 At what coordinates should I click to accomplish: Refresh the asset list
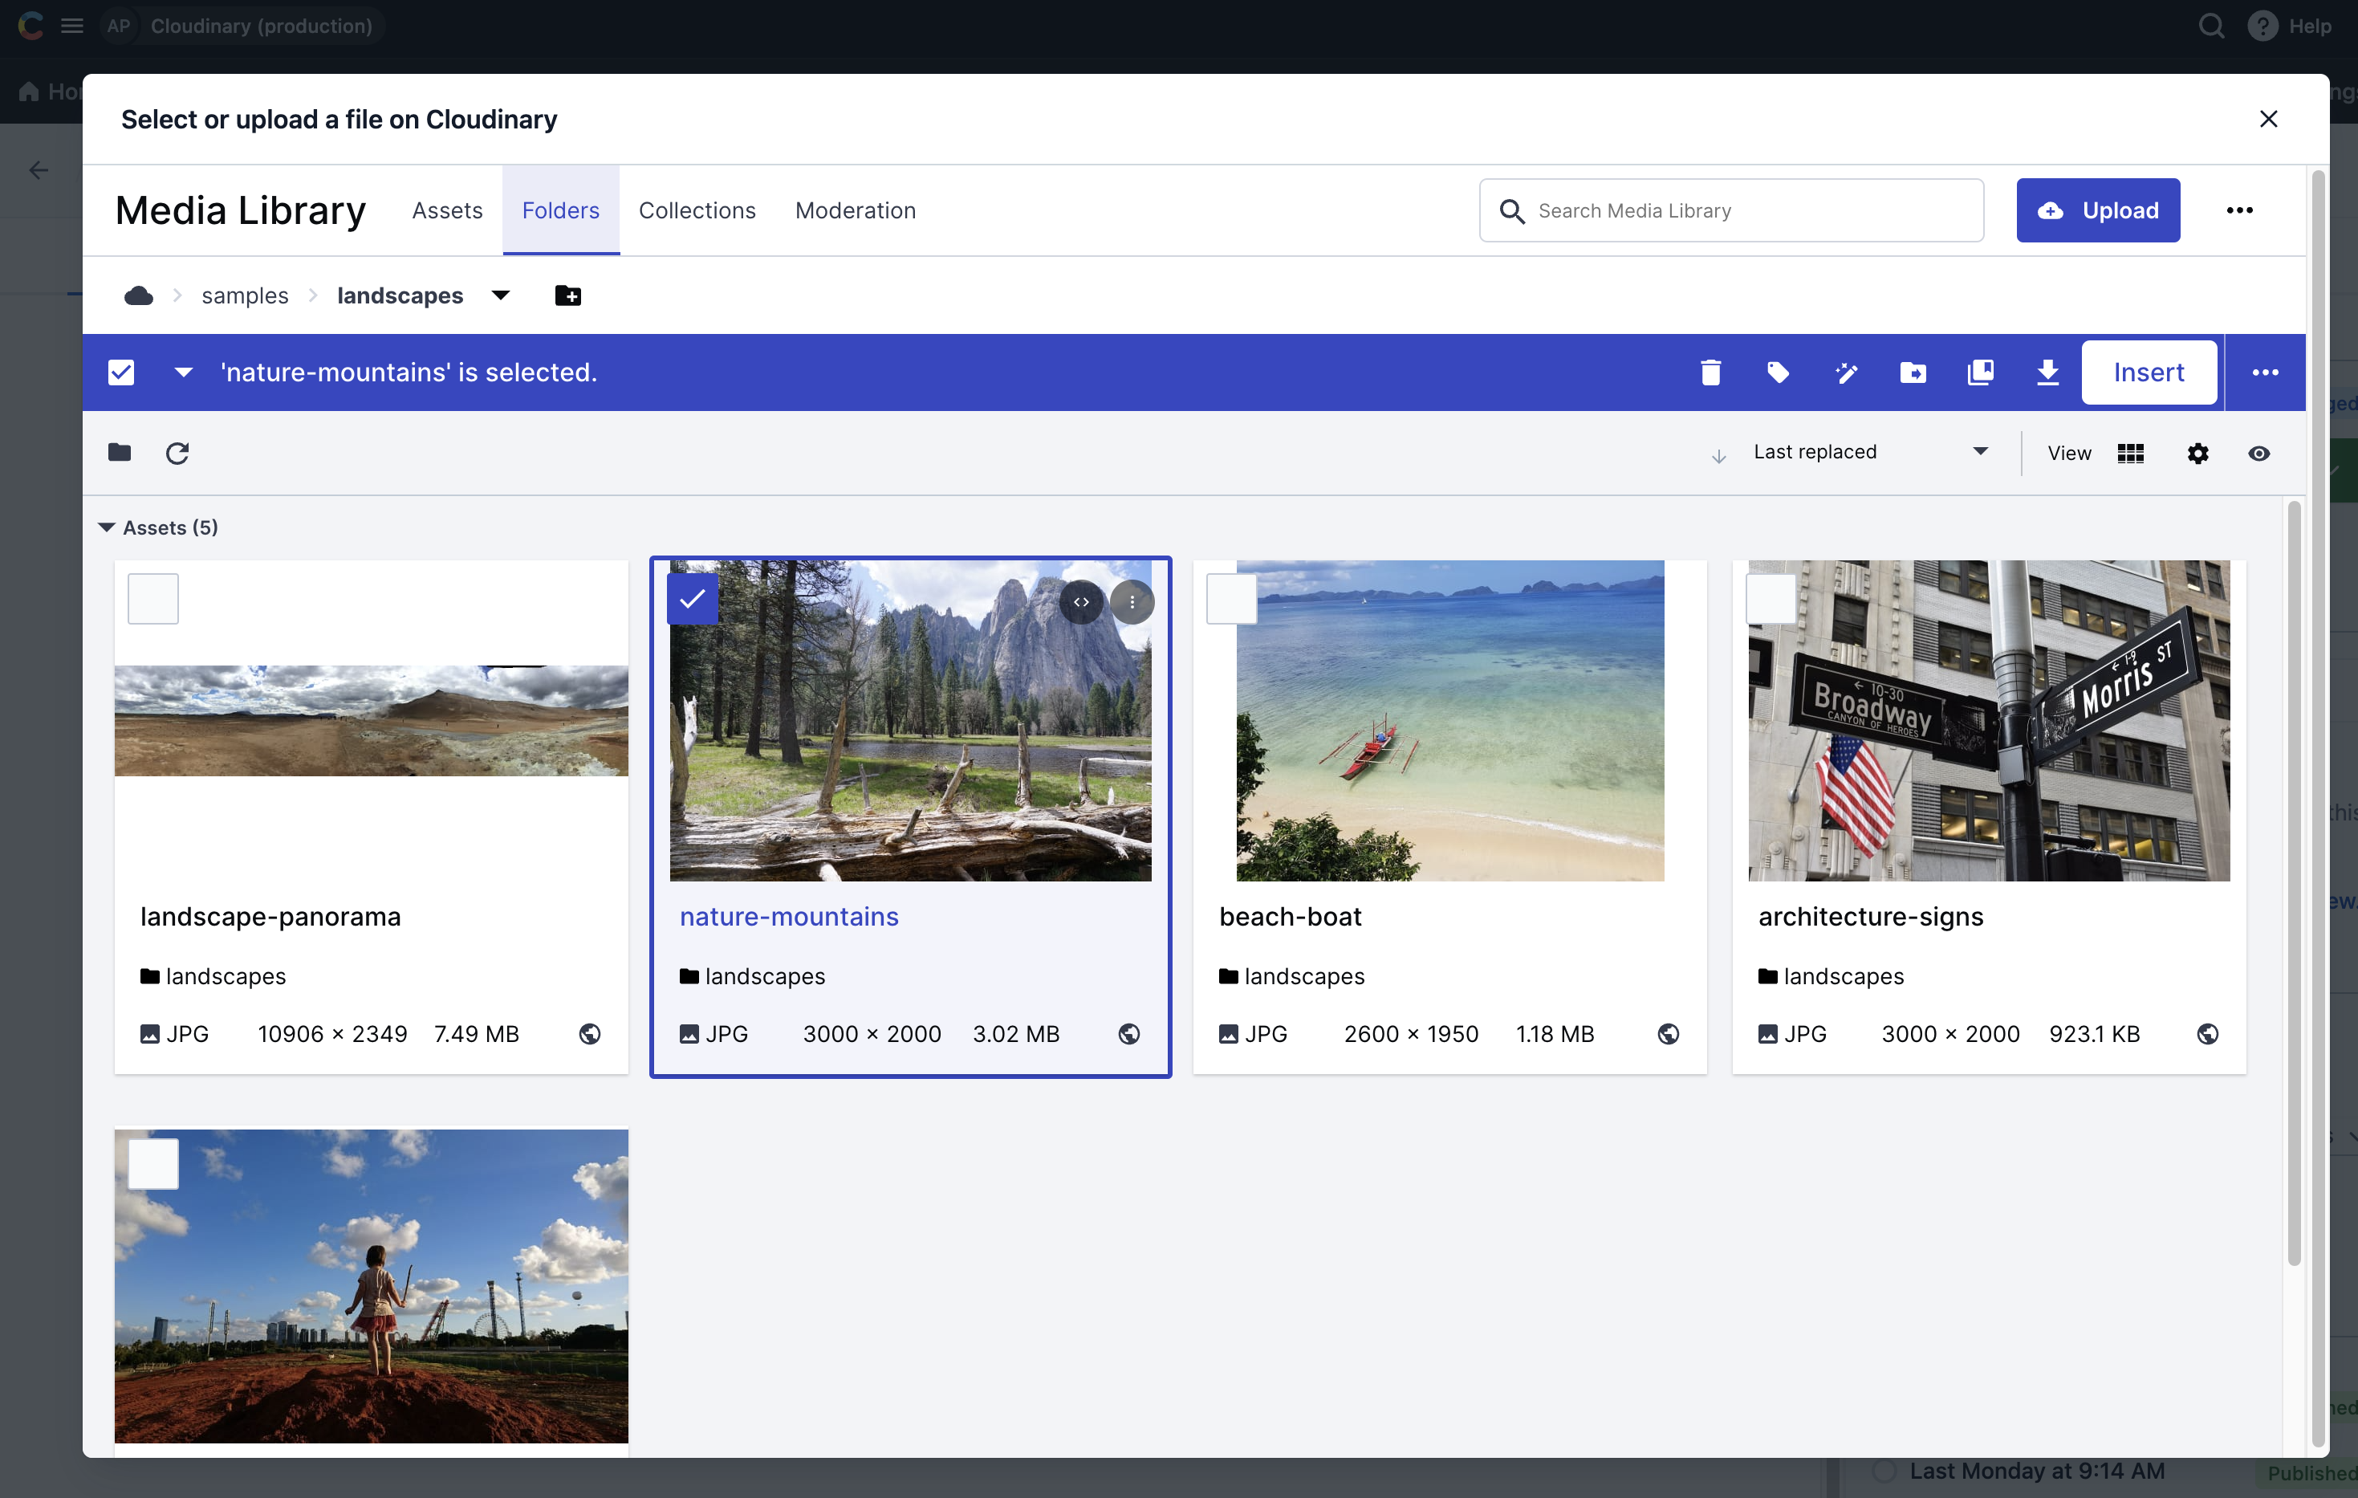point(177,453)
